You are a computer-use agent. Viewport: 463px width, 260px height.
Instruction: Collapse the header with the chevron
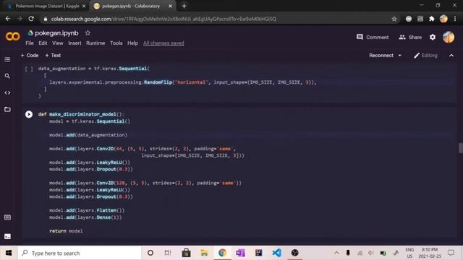(x=451, y=56)
